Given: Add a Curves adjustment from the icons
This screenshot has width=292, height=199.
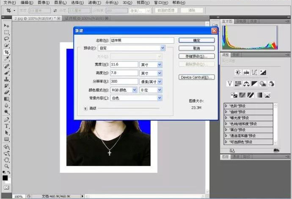Looking at the screenshot, I should pyautogui.click(x=254, y=72).
